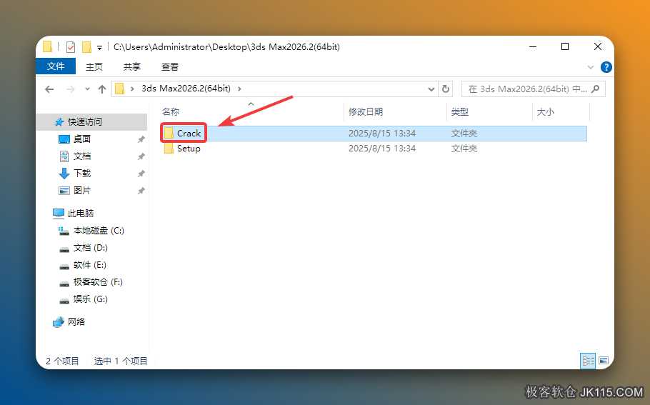
Task: Refresh the current folder view
Action: (x=446, y=89)
